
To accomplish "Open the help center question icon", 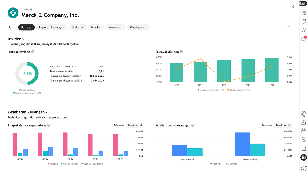I will pyautogui.click(x=304, y=168).
